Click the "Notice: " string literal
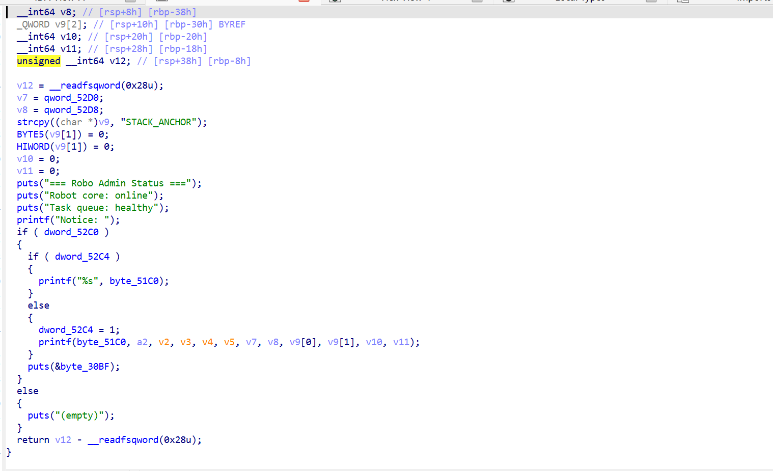This screenshot has height=471, width=773. tap(82, 220)
